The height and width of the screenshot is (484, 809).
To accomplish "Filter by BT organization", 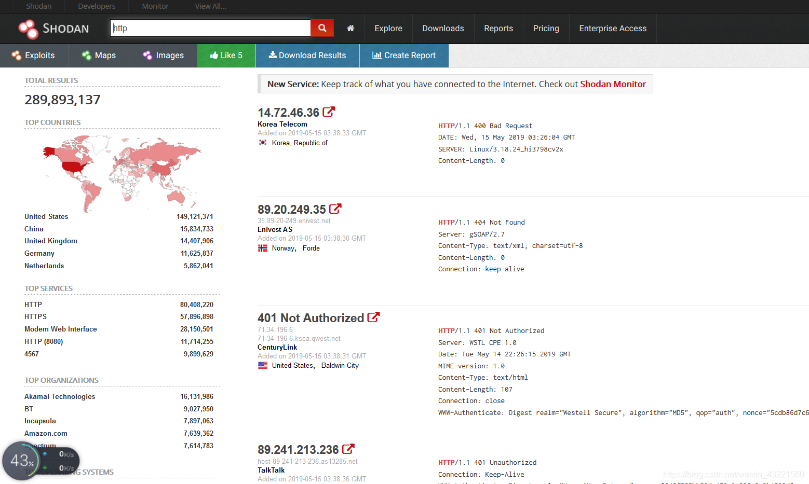I will click(29, 409).
